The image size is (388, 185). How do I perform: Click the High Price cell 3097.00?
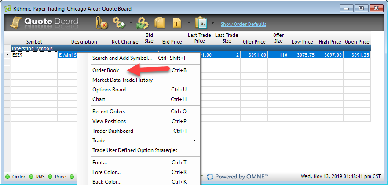click(x=330, y=55)
